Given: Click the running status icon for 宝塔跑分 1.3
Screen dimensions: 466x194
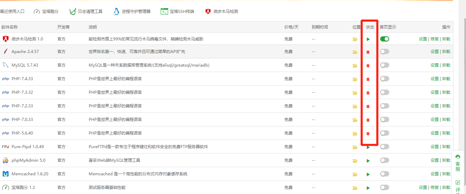Looking at the screenshot, I should pyautogui.click(x=368, y=188).
